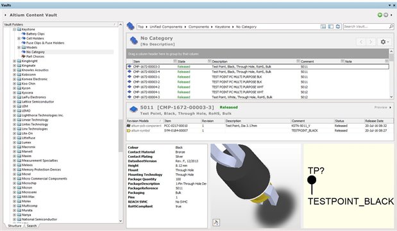
Task: Select 'Top' in the breadcrumb path
Action: pyautogui.click(x=140, y=26)
